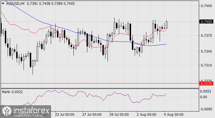Click the 4 Aug 00:00 date label
Viewport: 215px width, 118px height.
click(173, 115)
